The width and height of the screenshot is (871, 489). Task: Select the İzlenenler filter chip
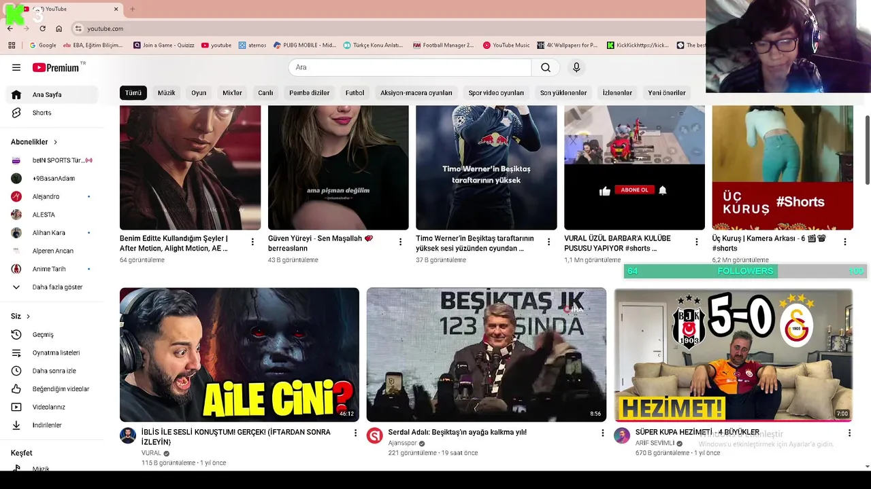click(x=617, y=93)
